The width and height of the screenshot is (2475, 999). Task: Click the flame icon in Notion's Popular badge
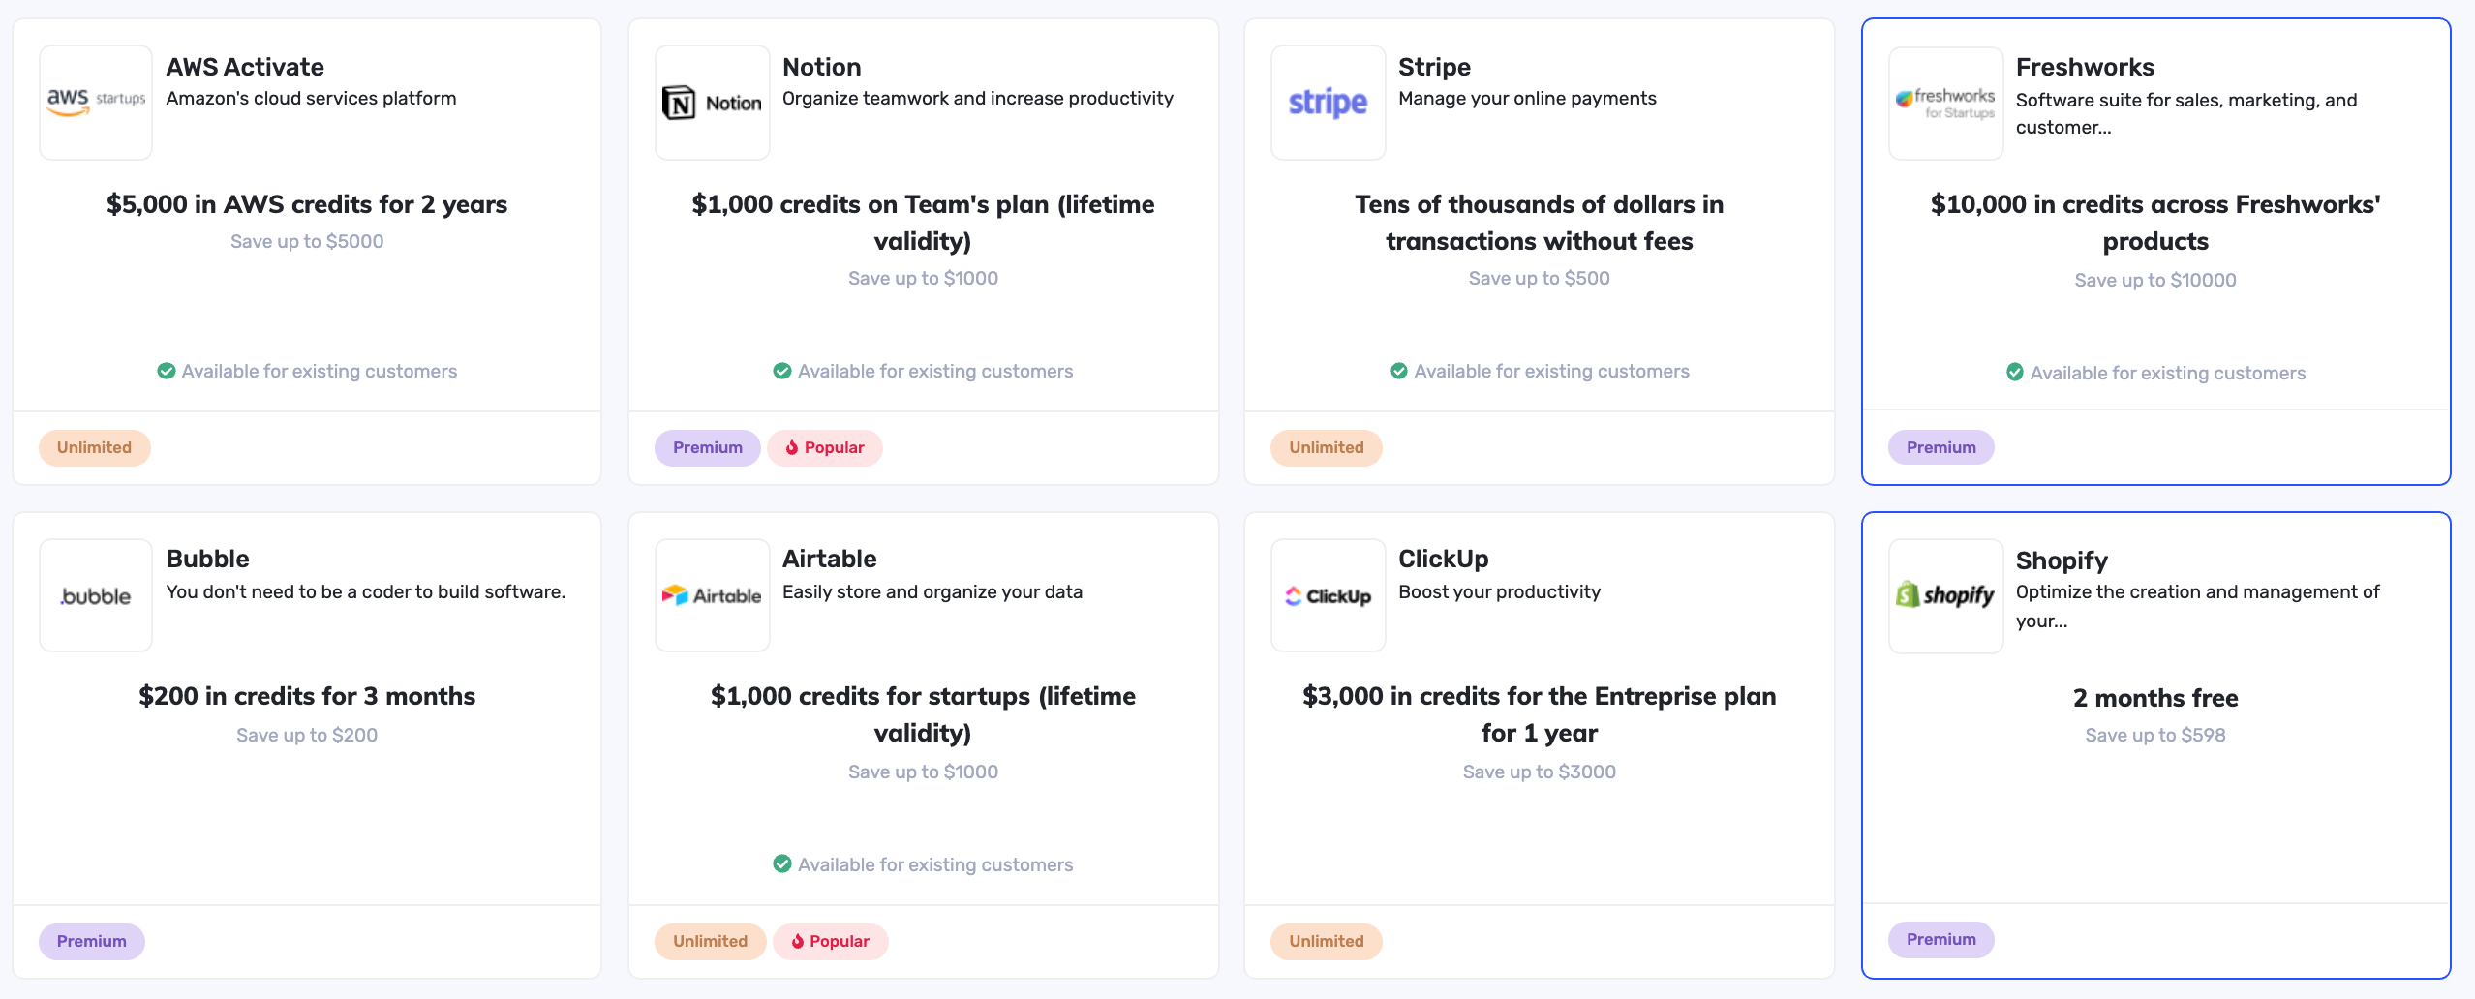[792, 447]
